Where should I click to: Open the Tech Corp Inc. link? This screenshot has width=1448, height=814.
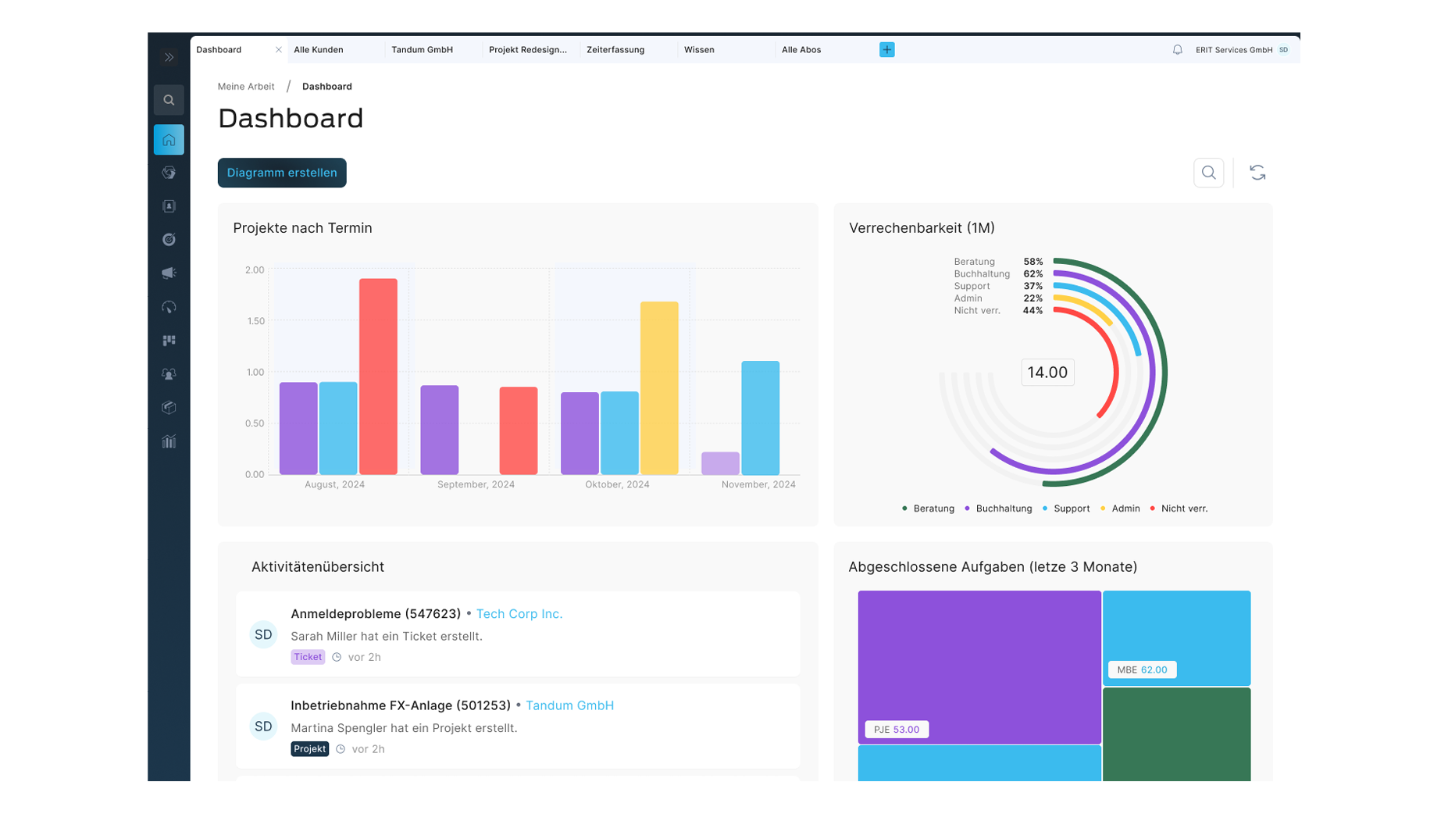tap(519, 614)
